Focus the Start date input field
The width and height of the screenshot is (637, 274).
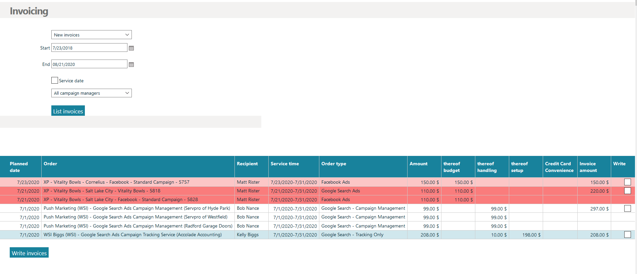coord(89,48)
